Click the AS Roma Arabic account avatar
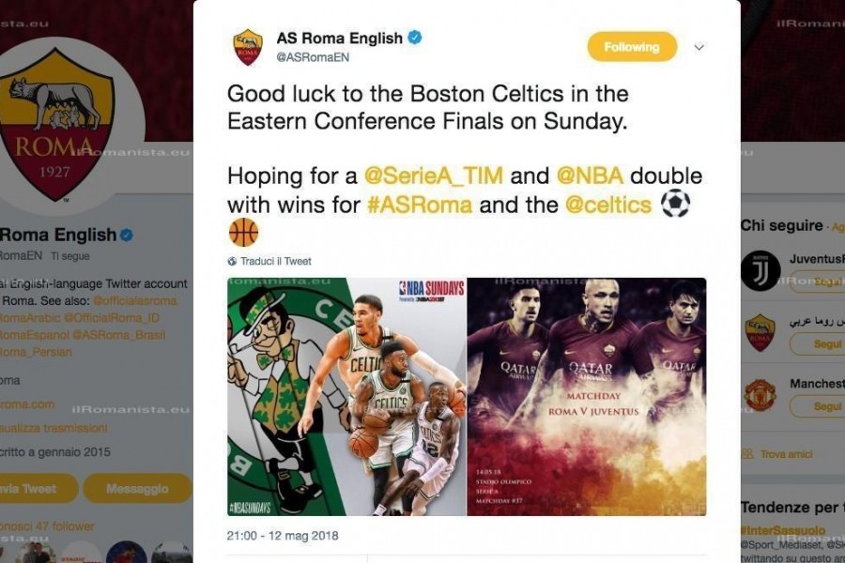This screenshot has width=845, height=563. [x=760, y=333]
